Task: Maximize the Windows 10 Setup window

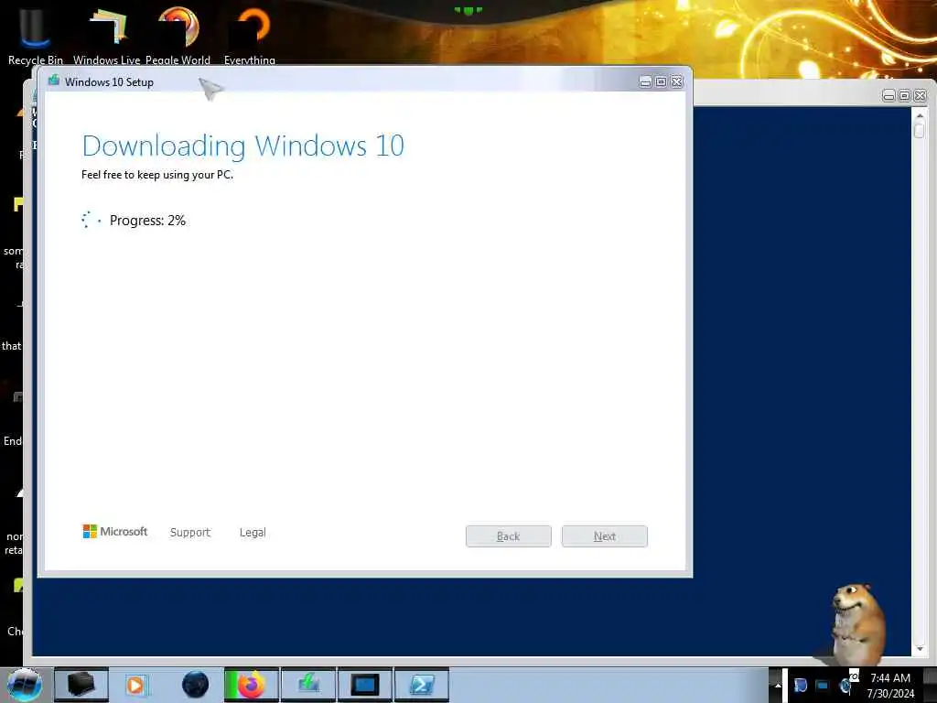Action: tap(661, 81)
